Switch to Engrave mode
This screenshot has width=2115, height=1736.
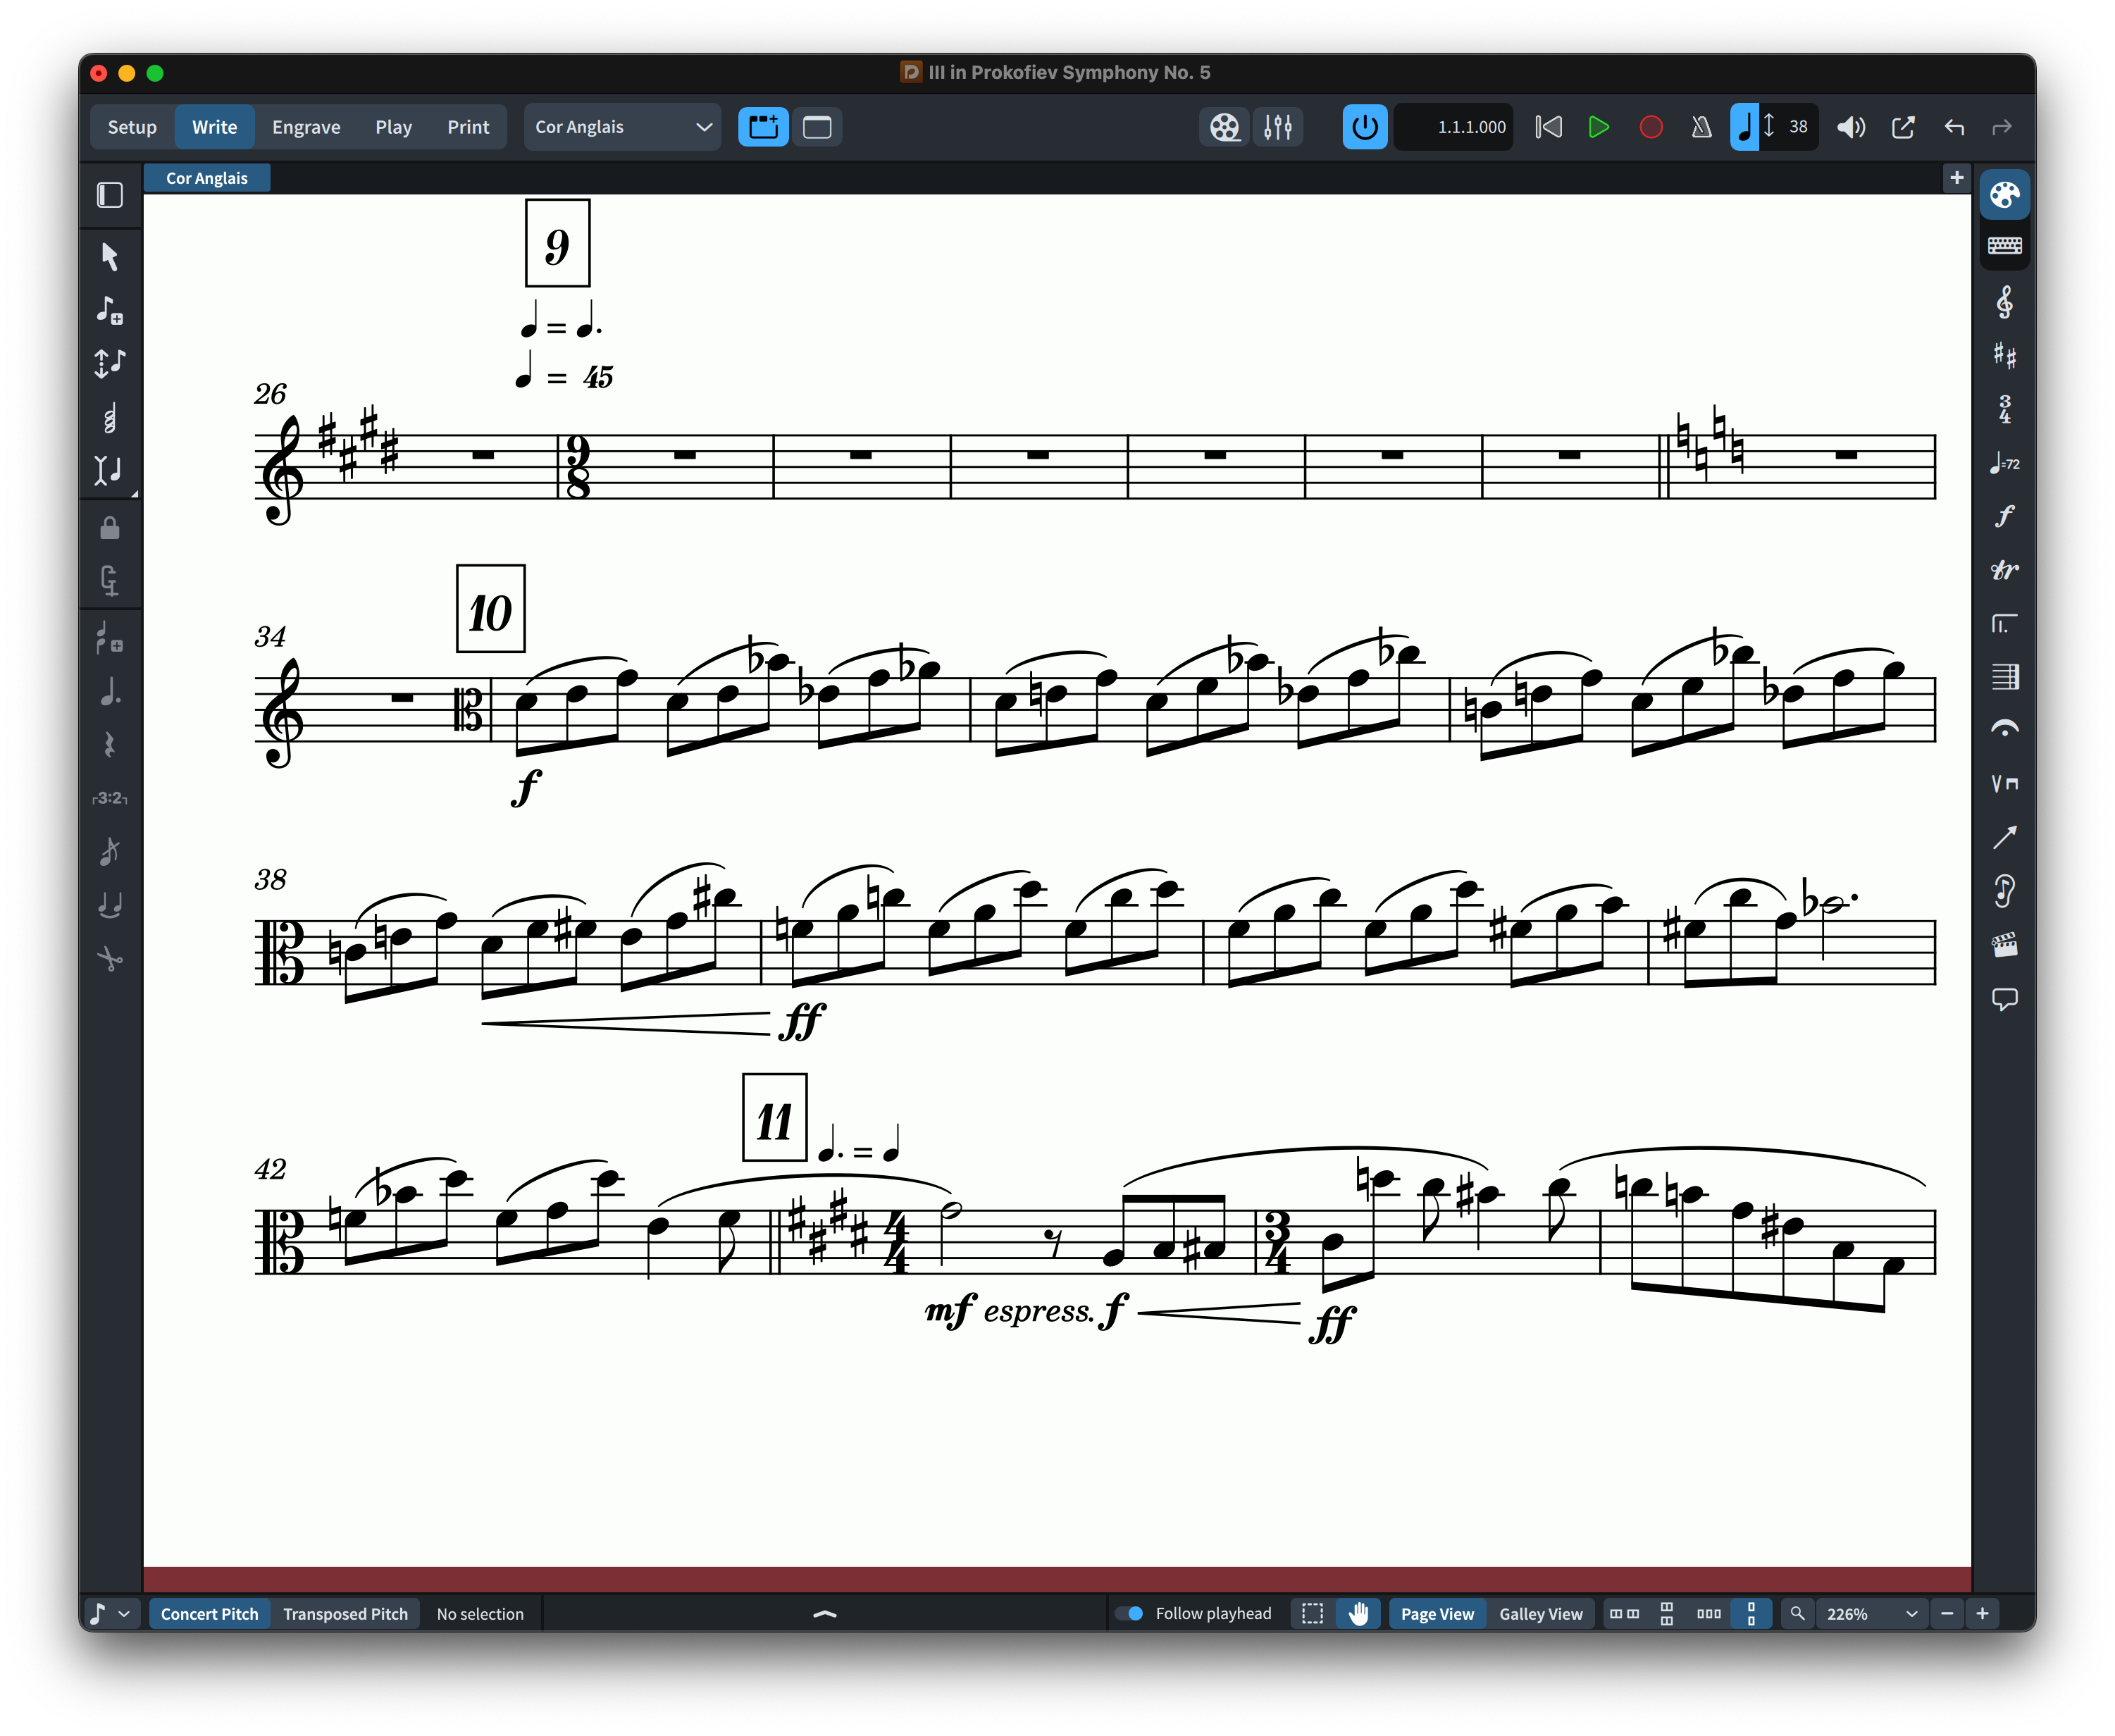306,127
